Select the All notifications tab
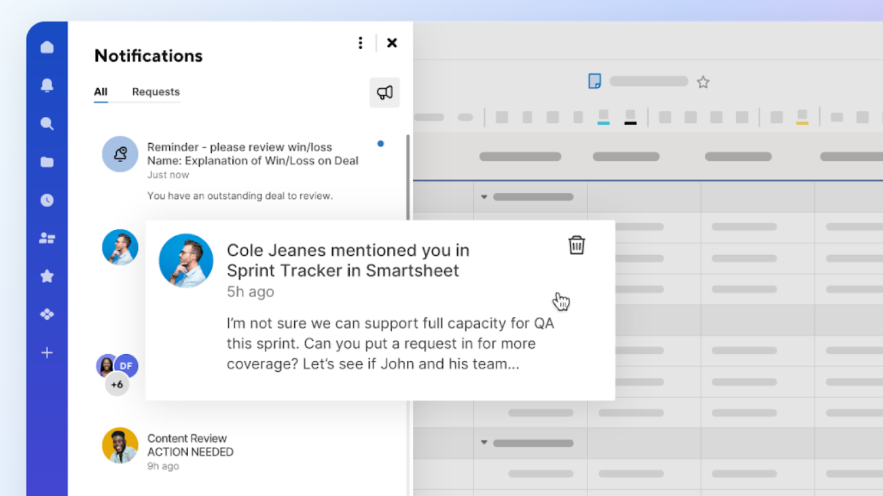Screen dimensions: 883x496 [101, 92]
